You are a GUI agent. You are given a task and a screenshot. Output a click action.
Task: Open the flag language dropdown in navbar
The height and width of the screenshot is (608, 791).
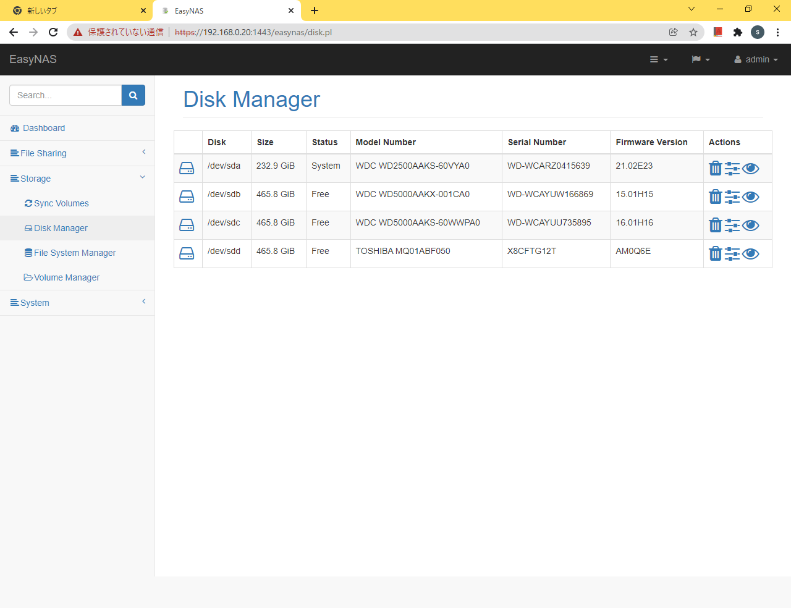700,59
